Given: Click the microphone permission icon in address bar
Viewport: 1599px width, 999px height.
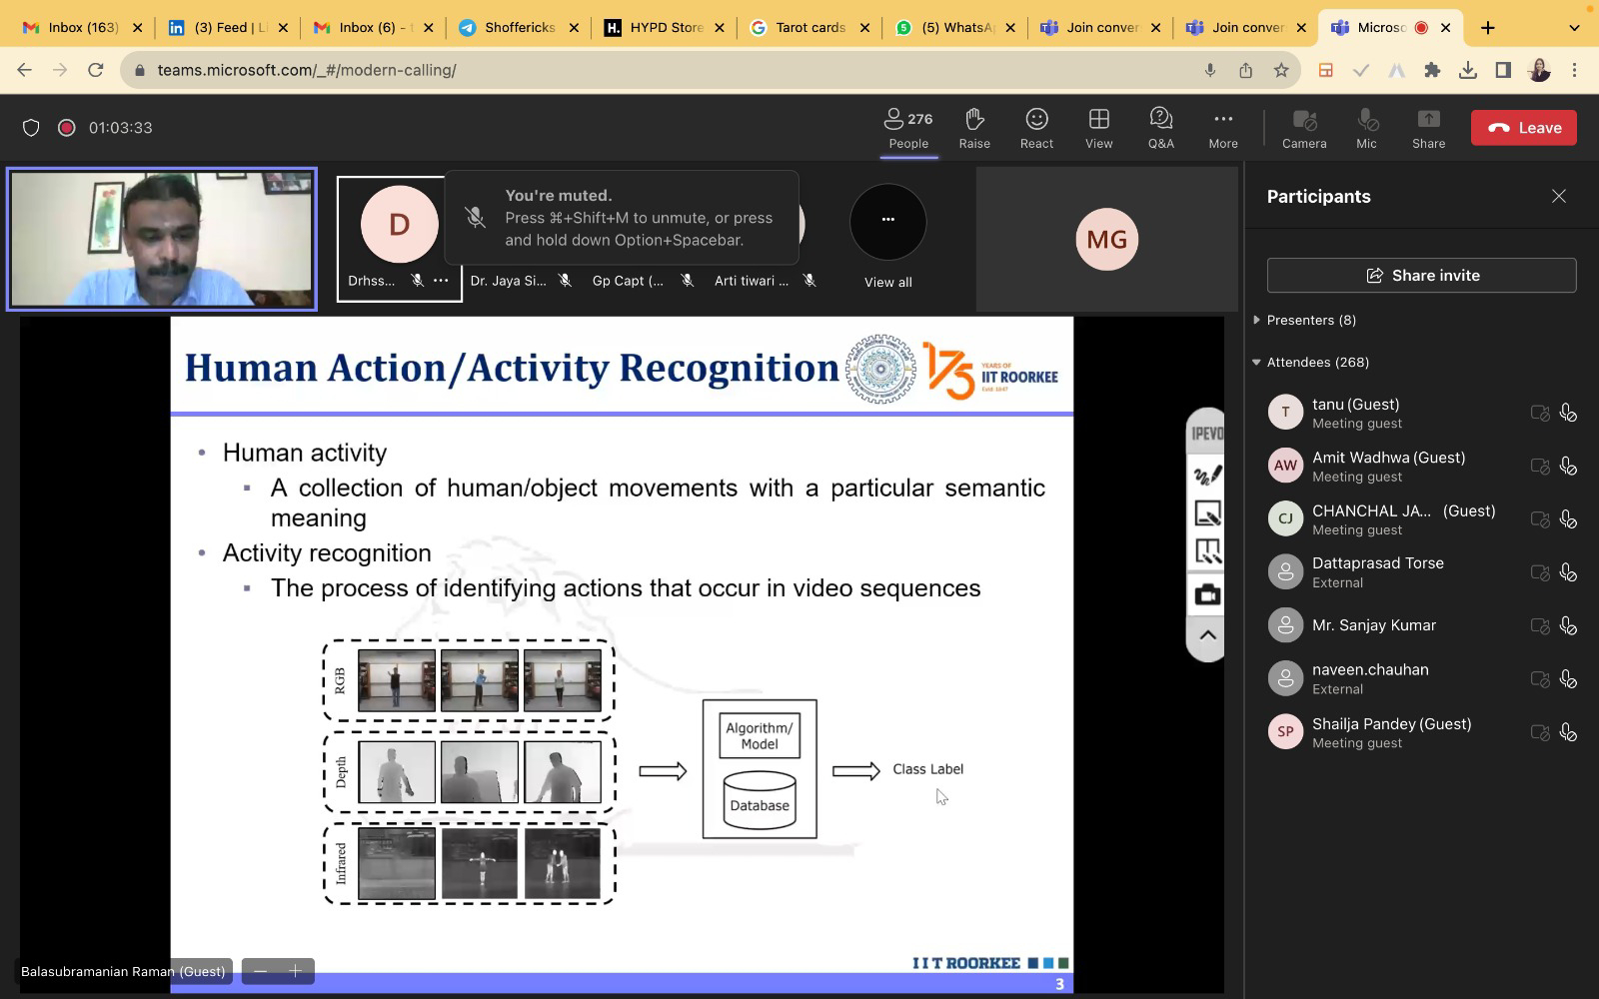Looking at the screenshot, I should coord(1209,70).
